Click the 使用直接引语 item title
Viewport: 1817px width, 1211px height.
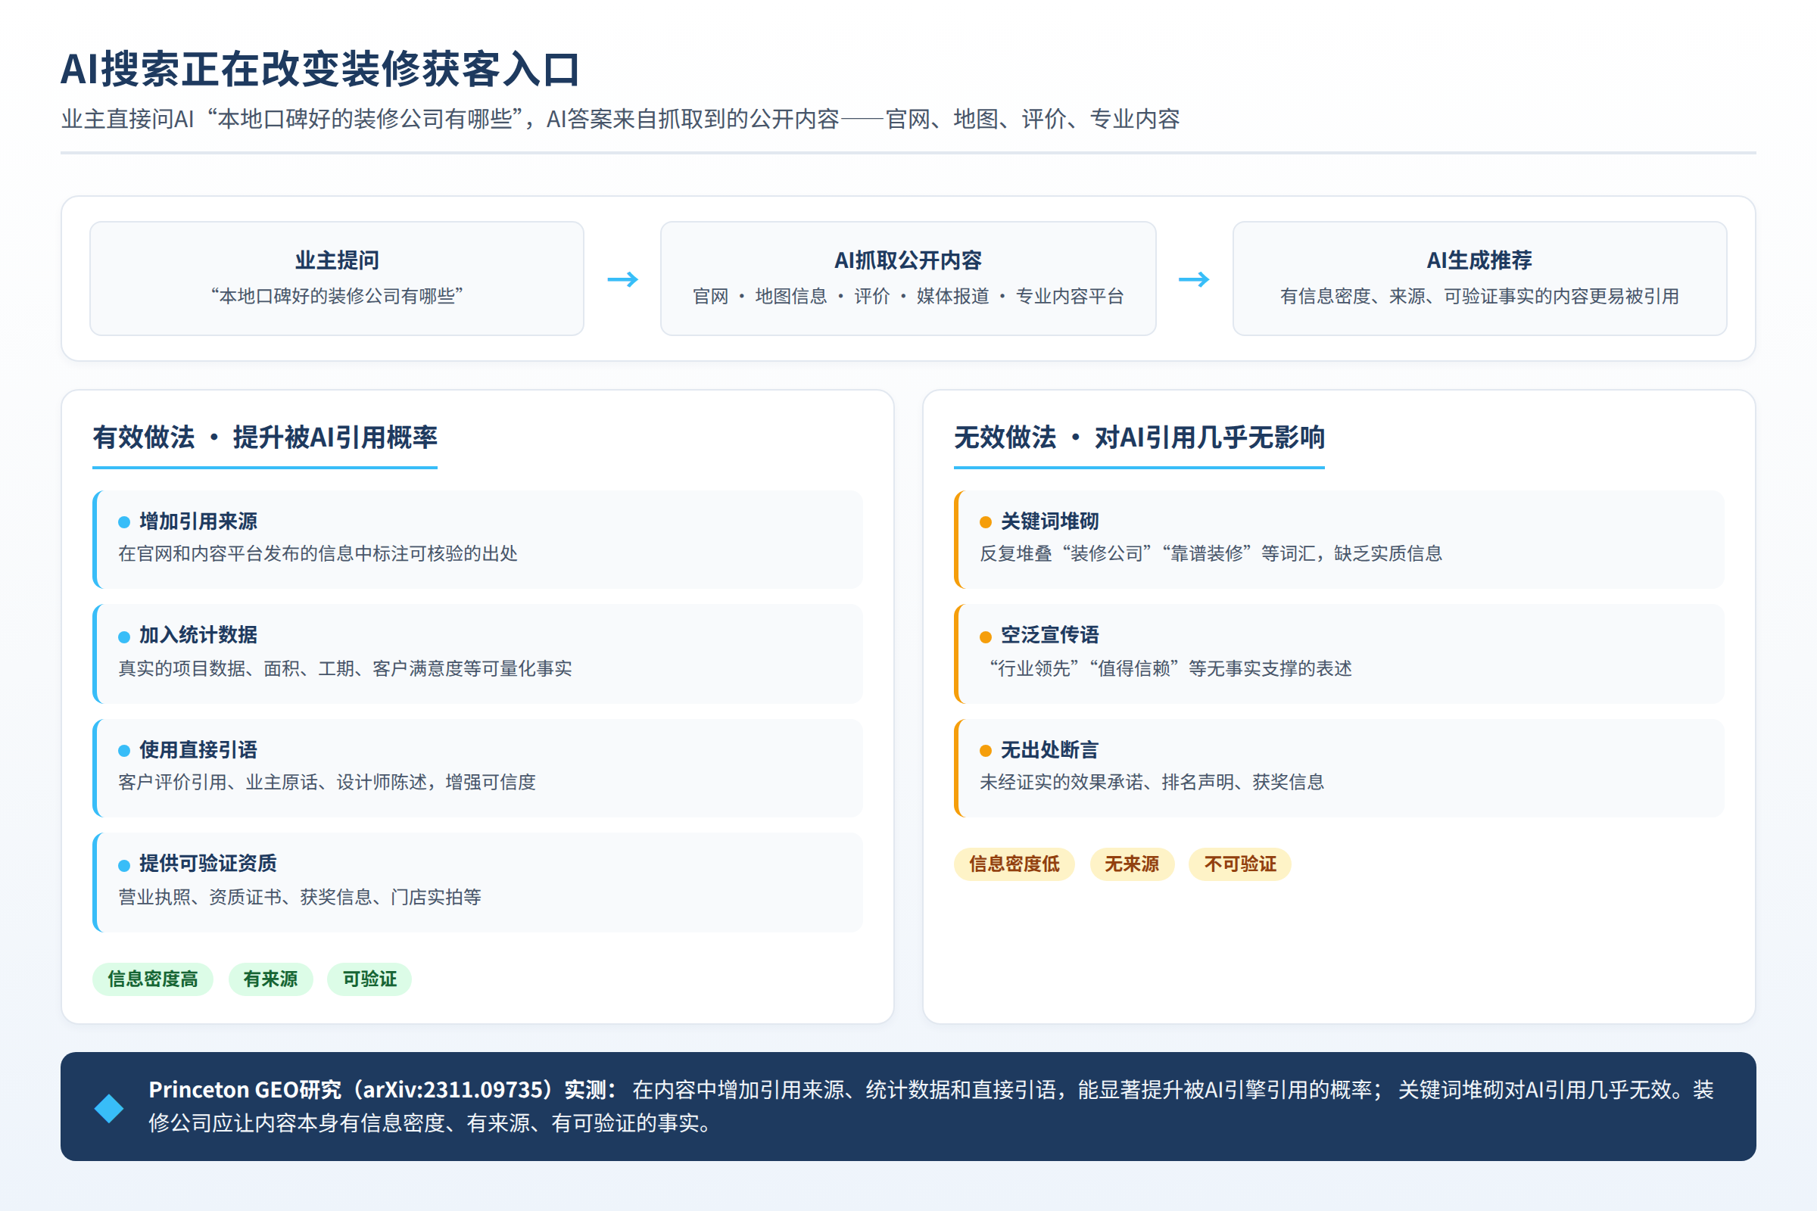(x=198, y=749)
